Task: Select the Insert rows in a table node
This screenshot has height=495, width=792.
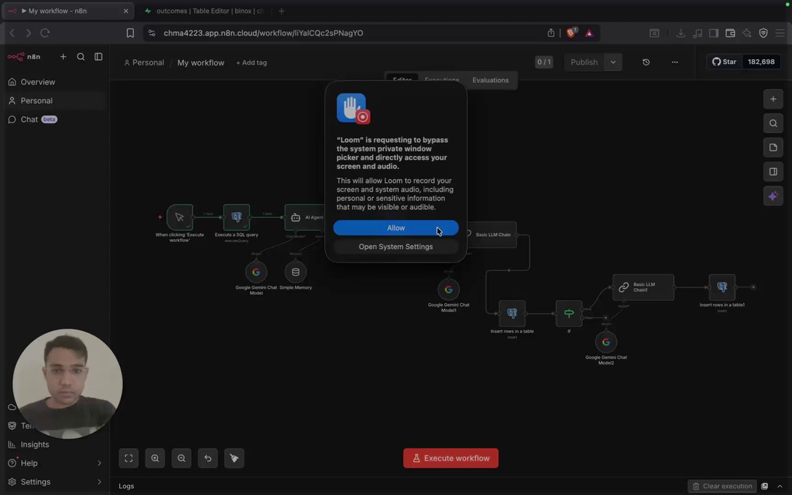Action: pyautogui.click(x=512, y=313)
